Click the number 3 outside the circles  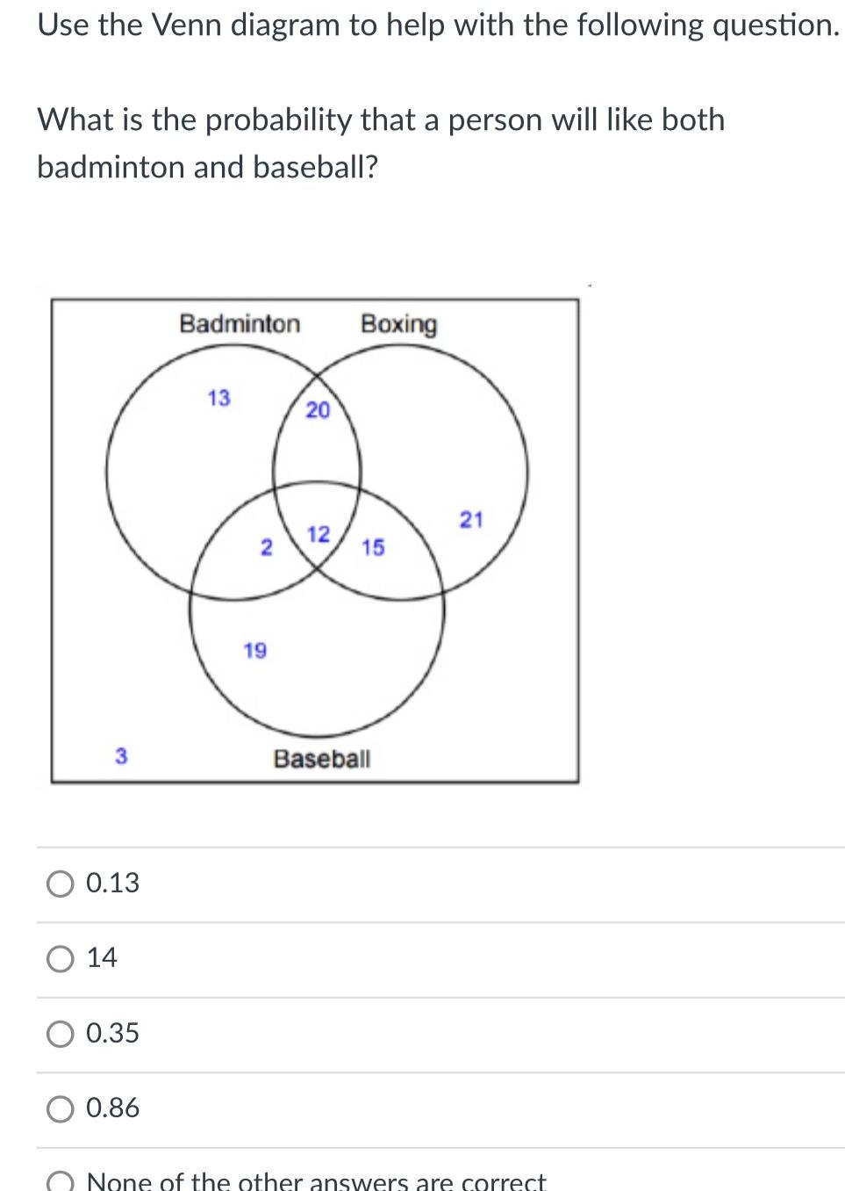120,754
